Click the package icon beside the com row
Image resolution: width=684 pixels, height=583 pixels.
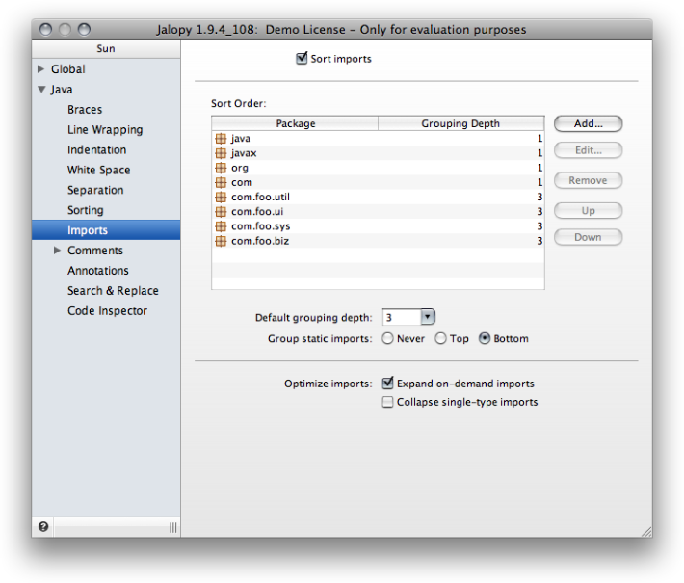(x=221, y=182)
